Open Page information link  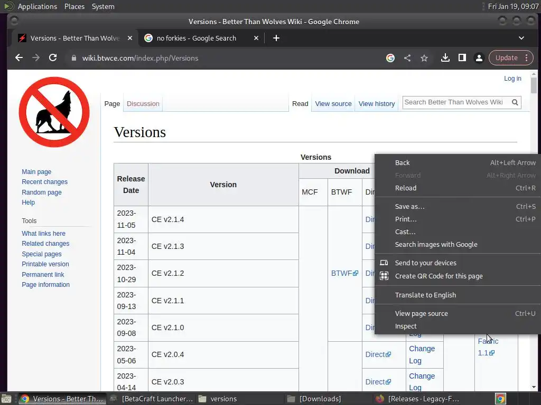(x=45, y=284)
